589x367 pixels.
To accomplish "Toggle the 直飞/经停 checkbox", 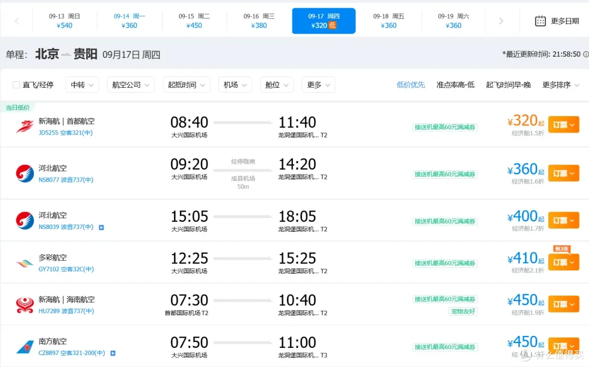I will [16, 85].
